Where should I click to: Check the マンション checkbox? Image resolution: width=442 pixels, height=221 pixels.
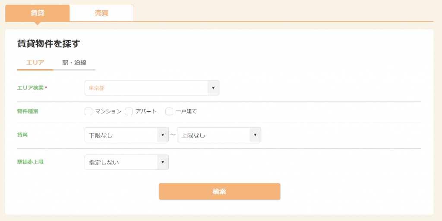click(88, 111)
